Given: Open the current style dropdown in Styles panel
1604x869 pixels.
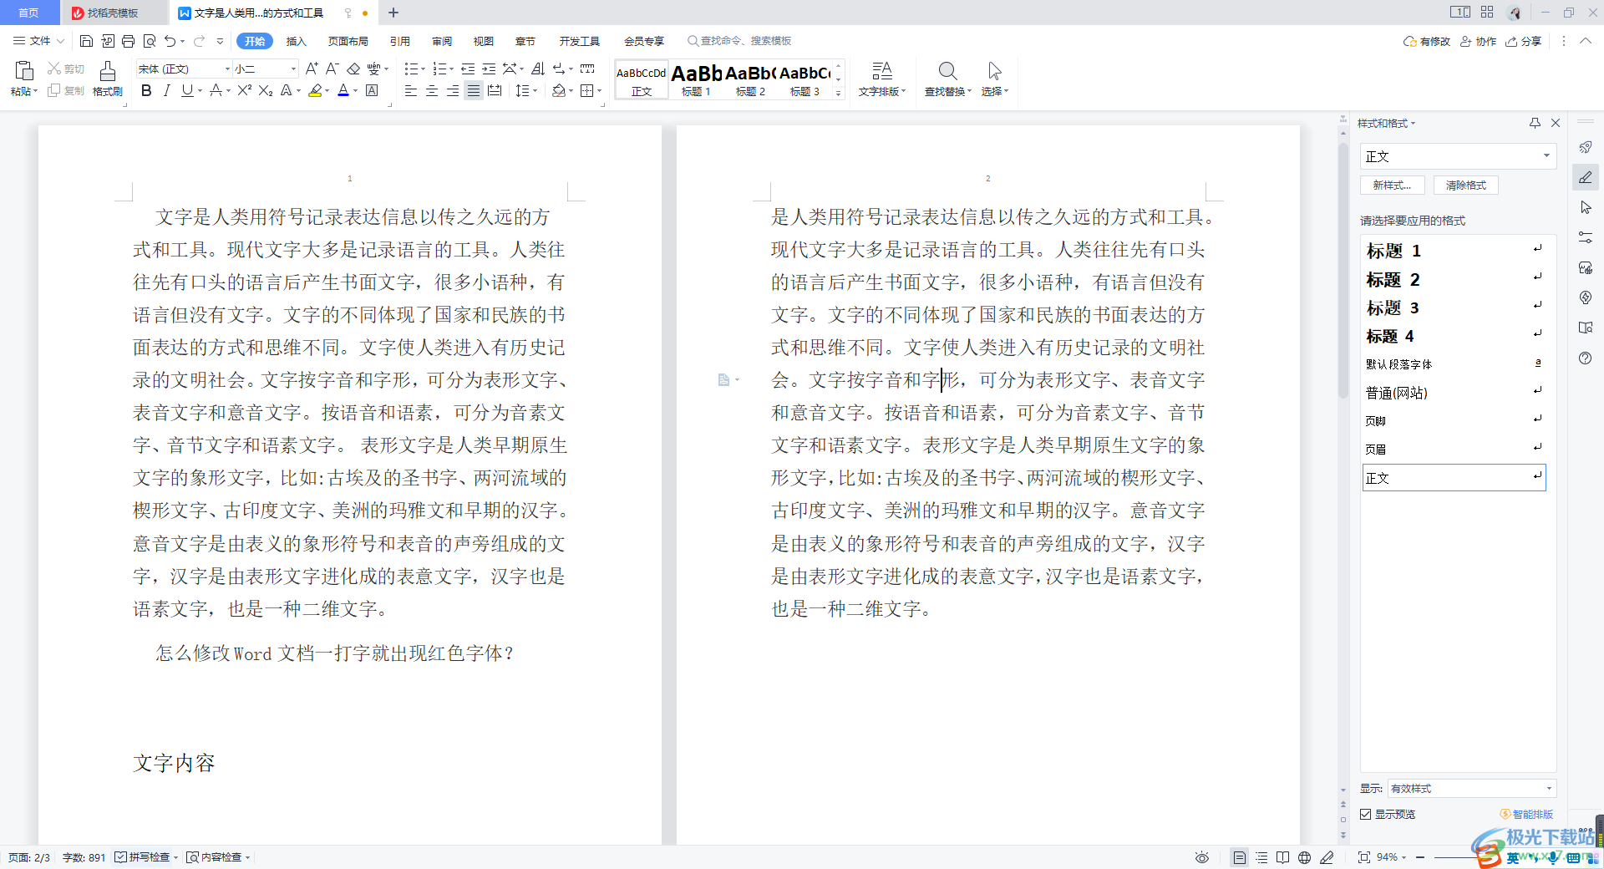Looking at the screenshot, I should (x=1546, y=155).
